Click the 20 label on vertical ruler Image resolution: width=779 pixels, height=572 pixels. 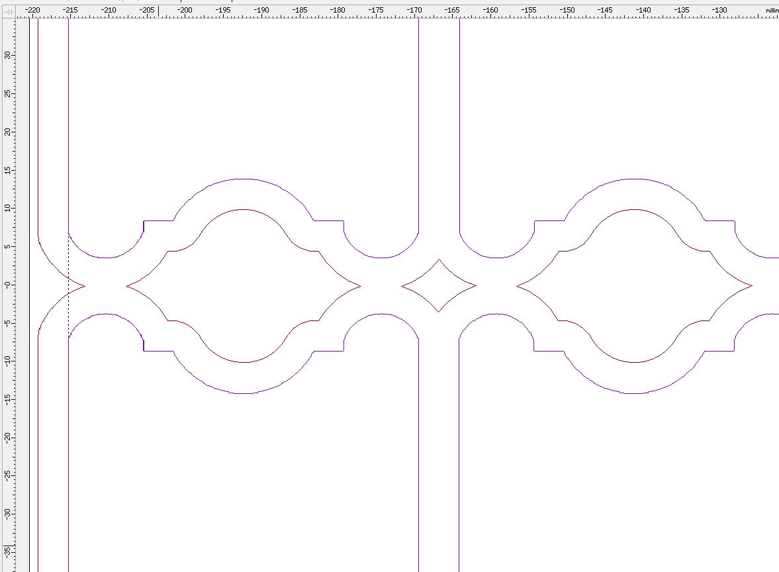(x=7, y=132)
